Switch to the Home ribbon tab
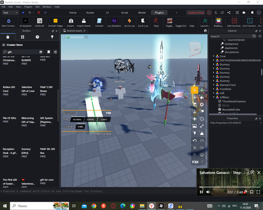The height and width of the screenshot is (210, 263). point(73,13)
